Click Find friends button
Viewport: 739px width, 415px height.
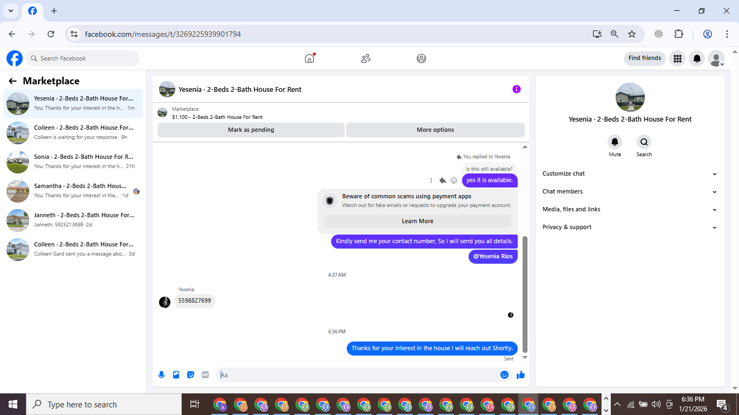click(645, 58)
